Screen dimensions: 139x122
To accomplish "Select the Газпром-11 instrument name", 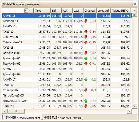I will click(10, 21).
